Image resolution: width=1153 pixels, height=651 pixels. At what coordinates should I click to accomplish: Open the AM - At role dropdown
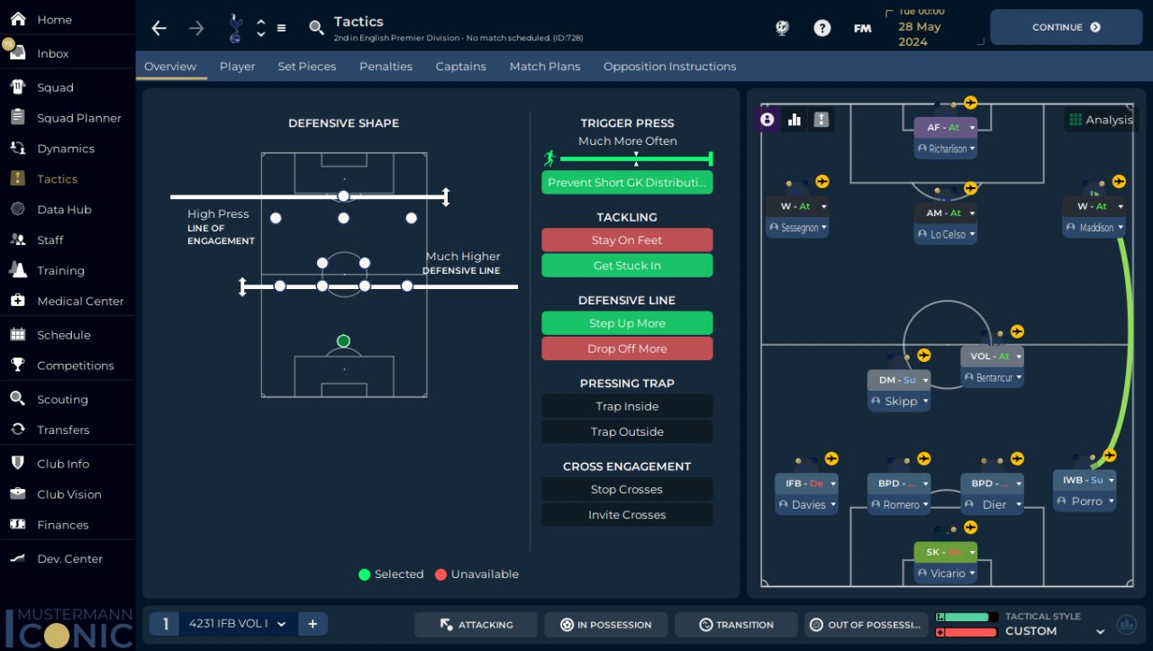pyautogui.click(x=946, y=213)
